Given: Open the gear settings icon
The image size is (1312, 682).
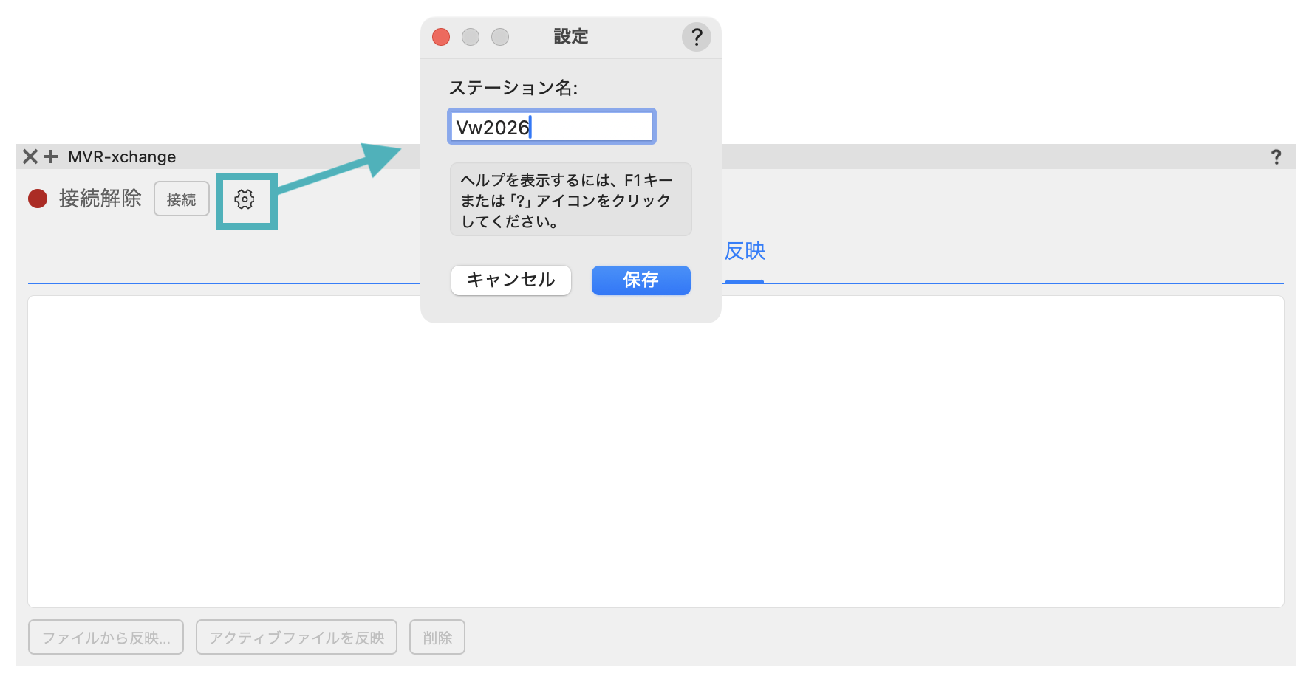Looking at the screenshot, I should (x=245, y=199).
